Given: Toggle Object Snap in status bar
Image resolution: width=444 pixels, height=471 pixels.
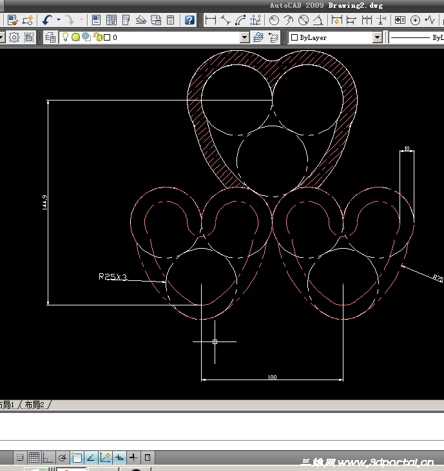Looking at the screenshot, I should click(77, 457).
